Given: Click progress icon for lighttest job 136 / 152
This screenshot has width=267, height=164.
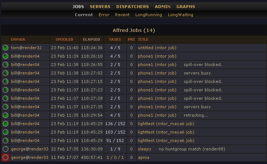Looking at the screenshot, I should (x=6, y=124).
